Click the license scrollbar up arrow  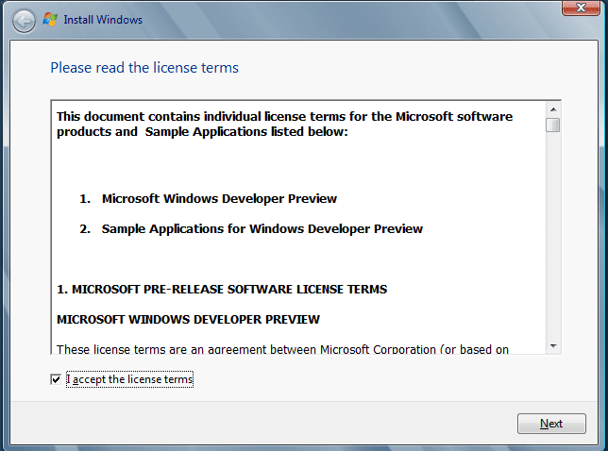[553, 109]
